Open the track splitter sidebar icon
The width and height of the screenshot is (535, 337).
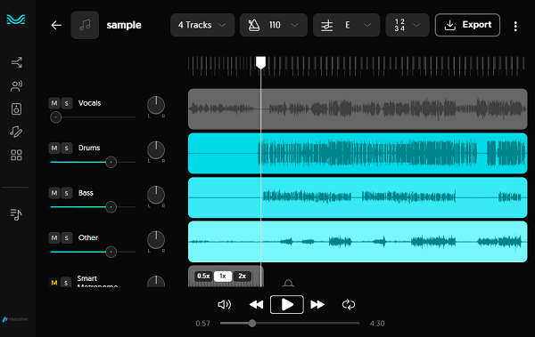[16, 62]
